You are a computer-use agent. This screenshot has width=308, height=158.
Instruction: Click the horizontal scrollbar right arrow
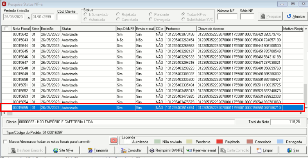click(301, 113)
